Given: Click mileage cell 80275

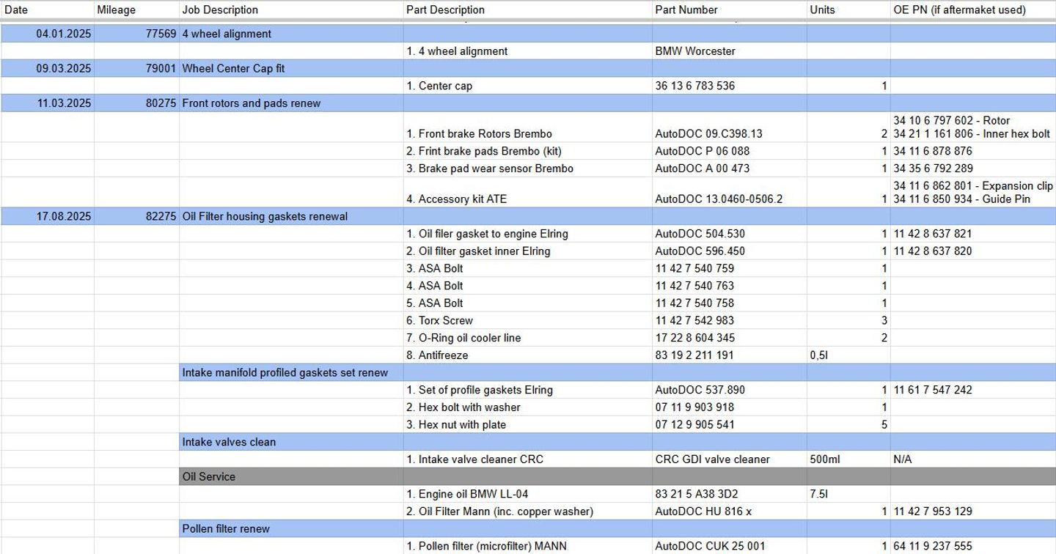Looking at the screenshot, I should 161,103.
